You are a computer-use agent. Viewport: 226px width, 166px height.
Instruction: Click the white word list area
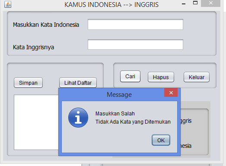36,122
